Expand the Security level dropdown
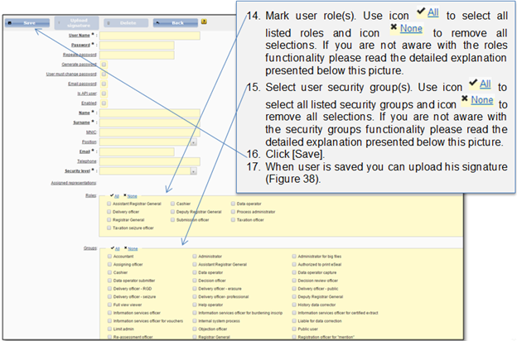The height and width of the screenshot is (341, 517). tap(193, 171)
